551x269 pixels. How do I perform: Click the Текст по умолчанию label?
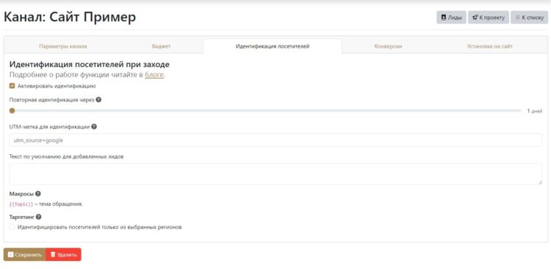coord(66,157)
